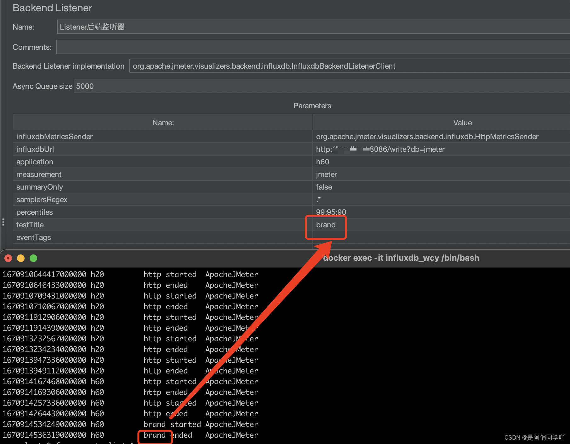Click the panel divider drag handle at left edge
This screenshot has width=570, height=444.
(x=3, y=222)
